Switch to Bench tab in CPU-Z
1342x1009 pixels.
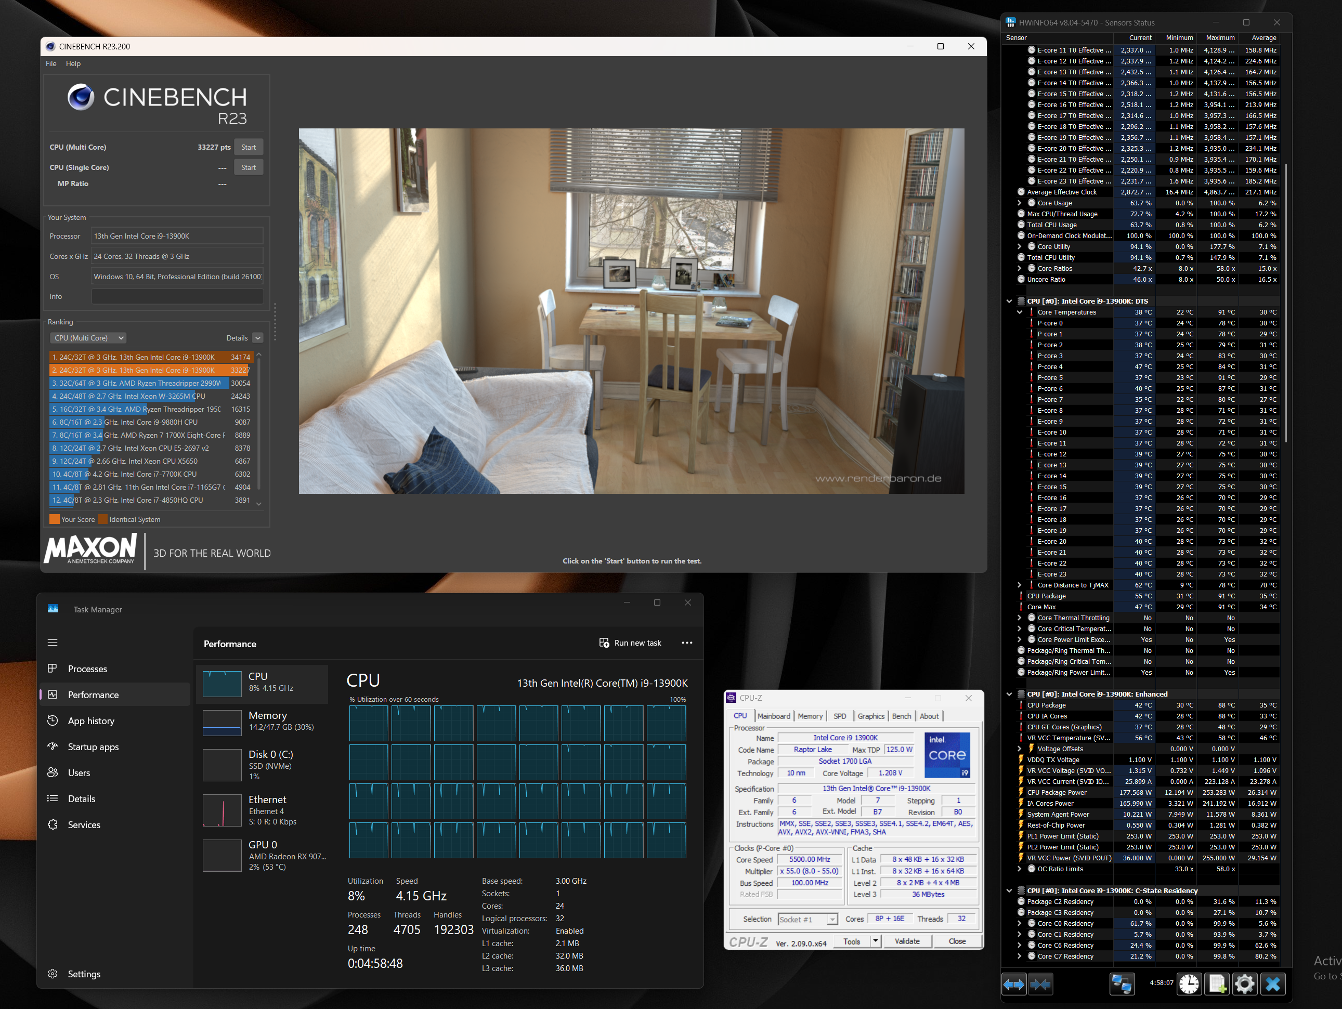pos(902,716)
